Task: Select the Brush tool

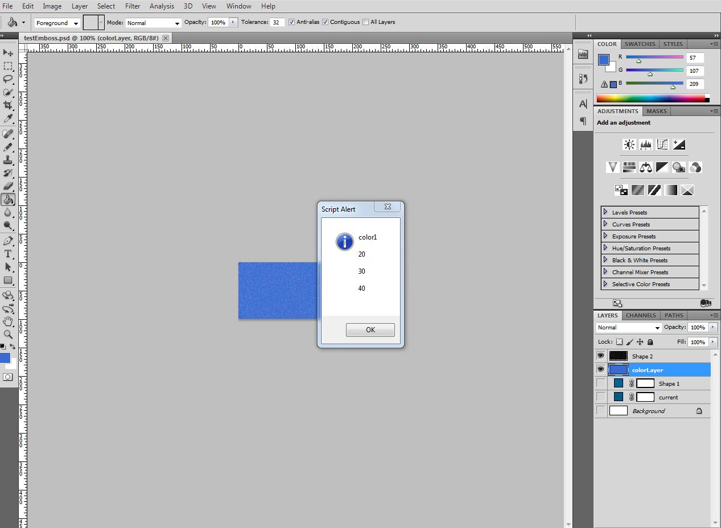Action: coord(8,147)
